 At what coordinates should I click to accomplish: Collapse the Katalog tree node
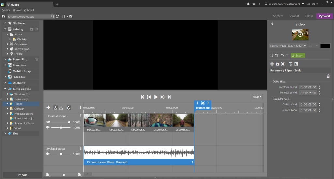(5, 29)
